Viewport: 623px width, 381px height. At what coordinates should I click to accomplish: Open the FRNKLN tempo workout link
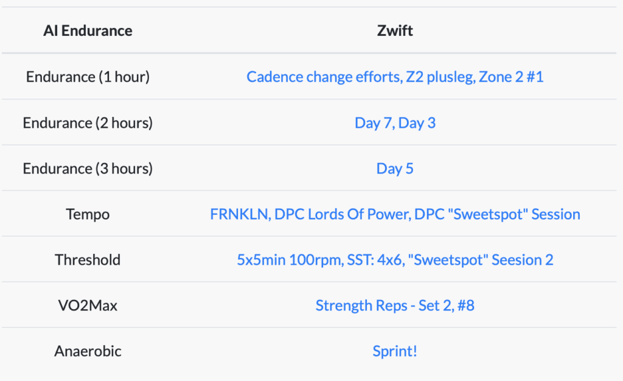tap(240, 214)
